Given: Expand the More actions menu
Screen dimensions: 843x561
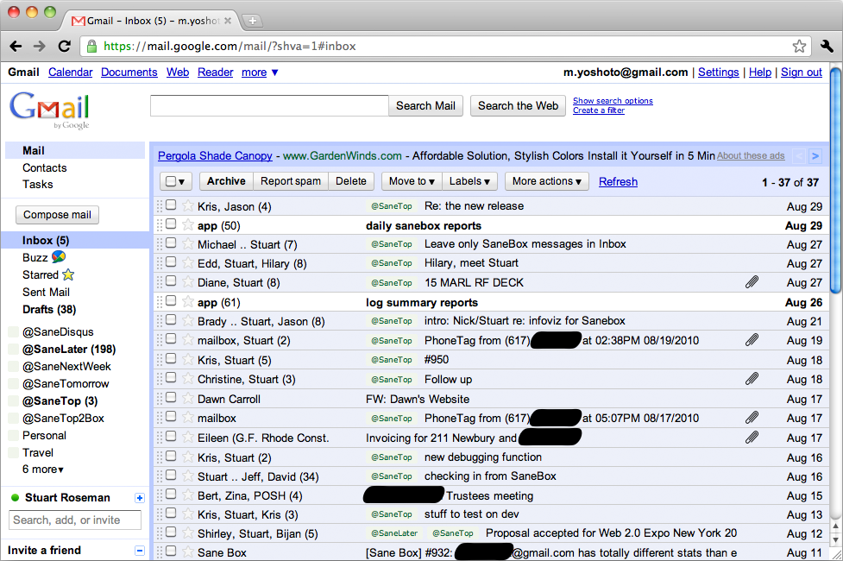Looking at the screenshot, I should coord(547,181).
